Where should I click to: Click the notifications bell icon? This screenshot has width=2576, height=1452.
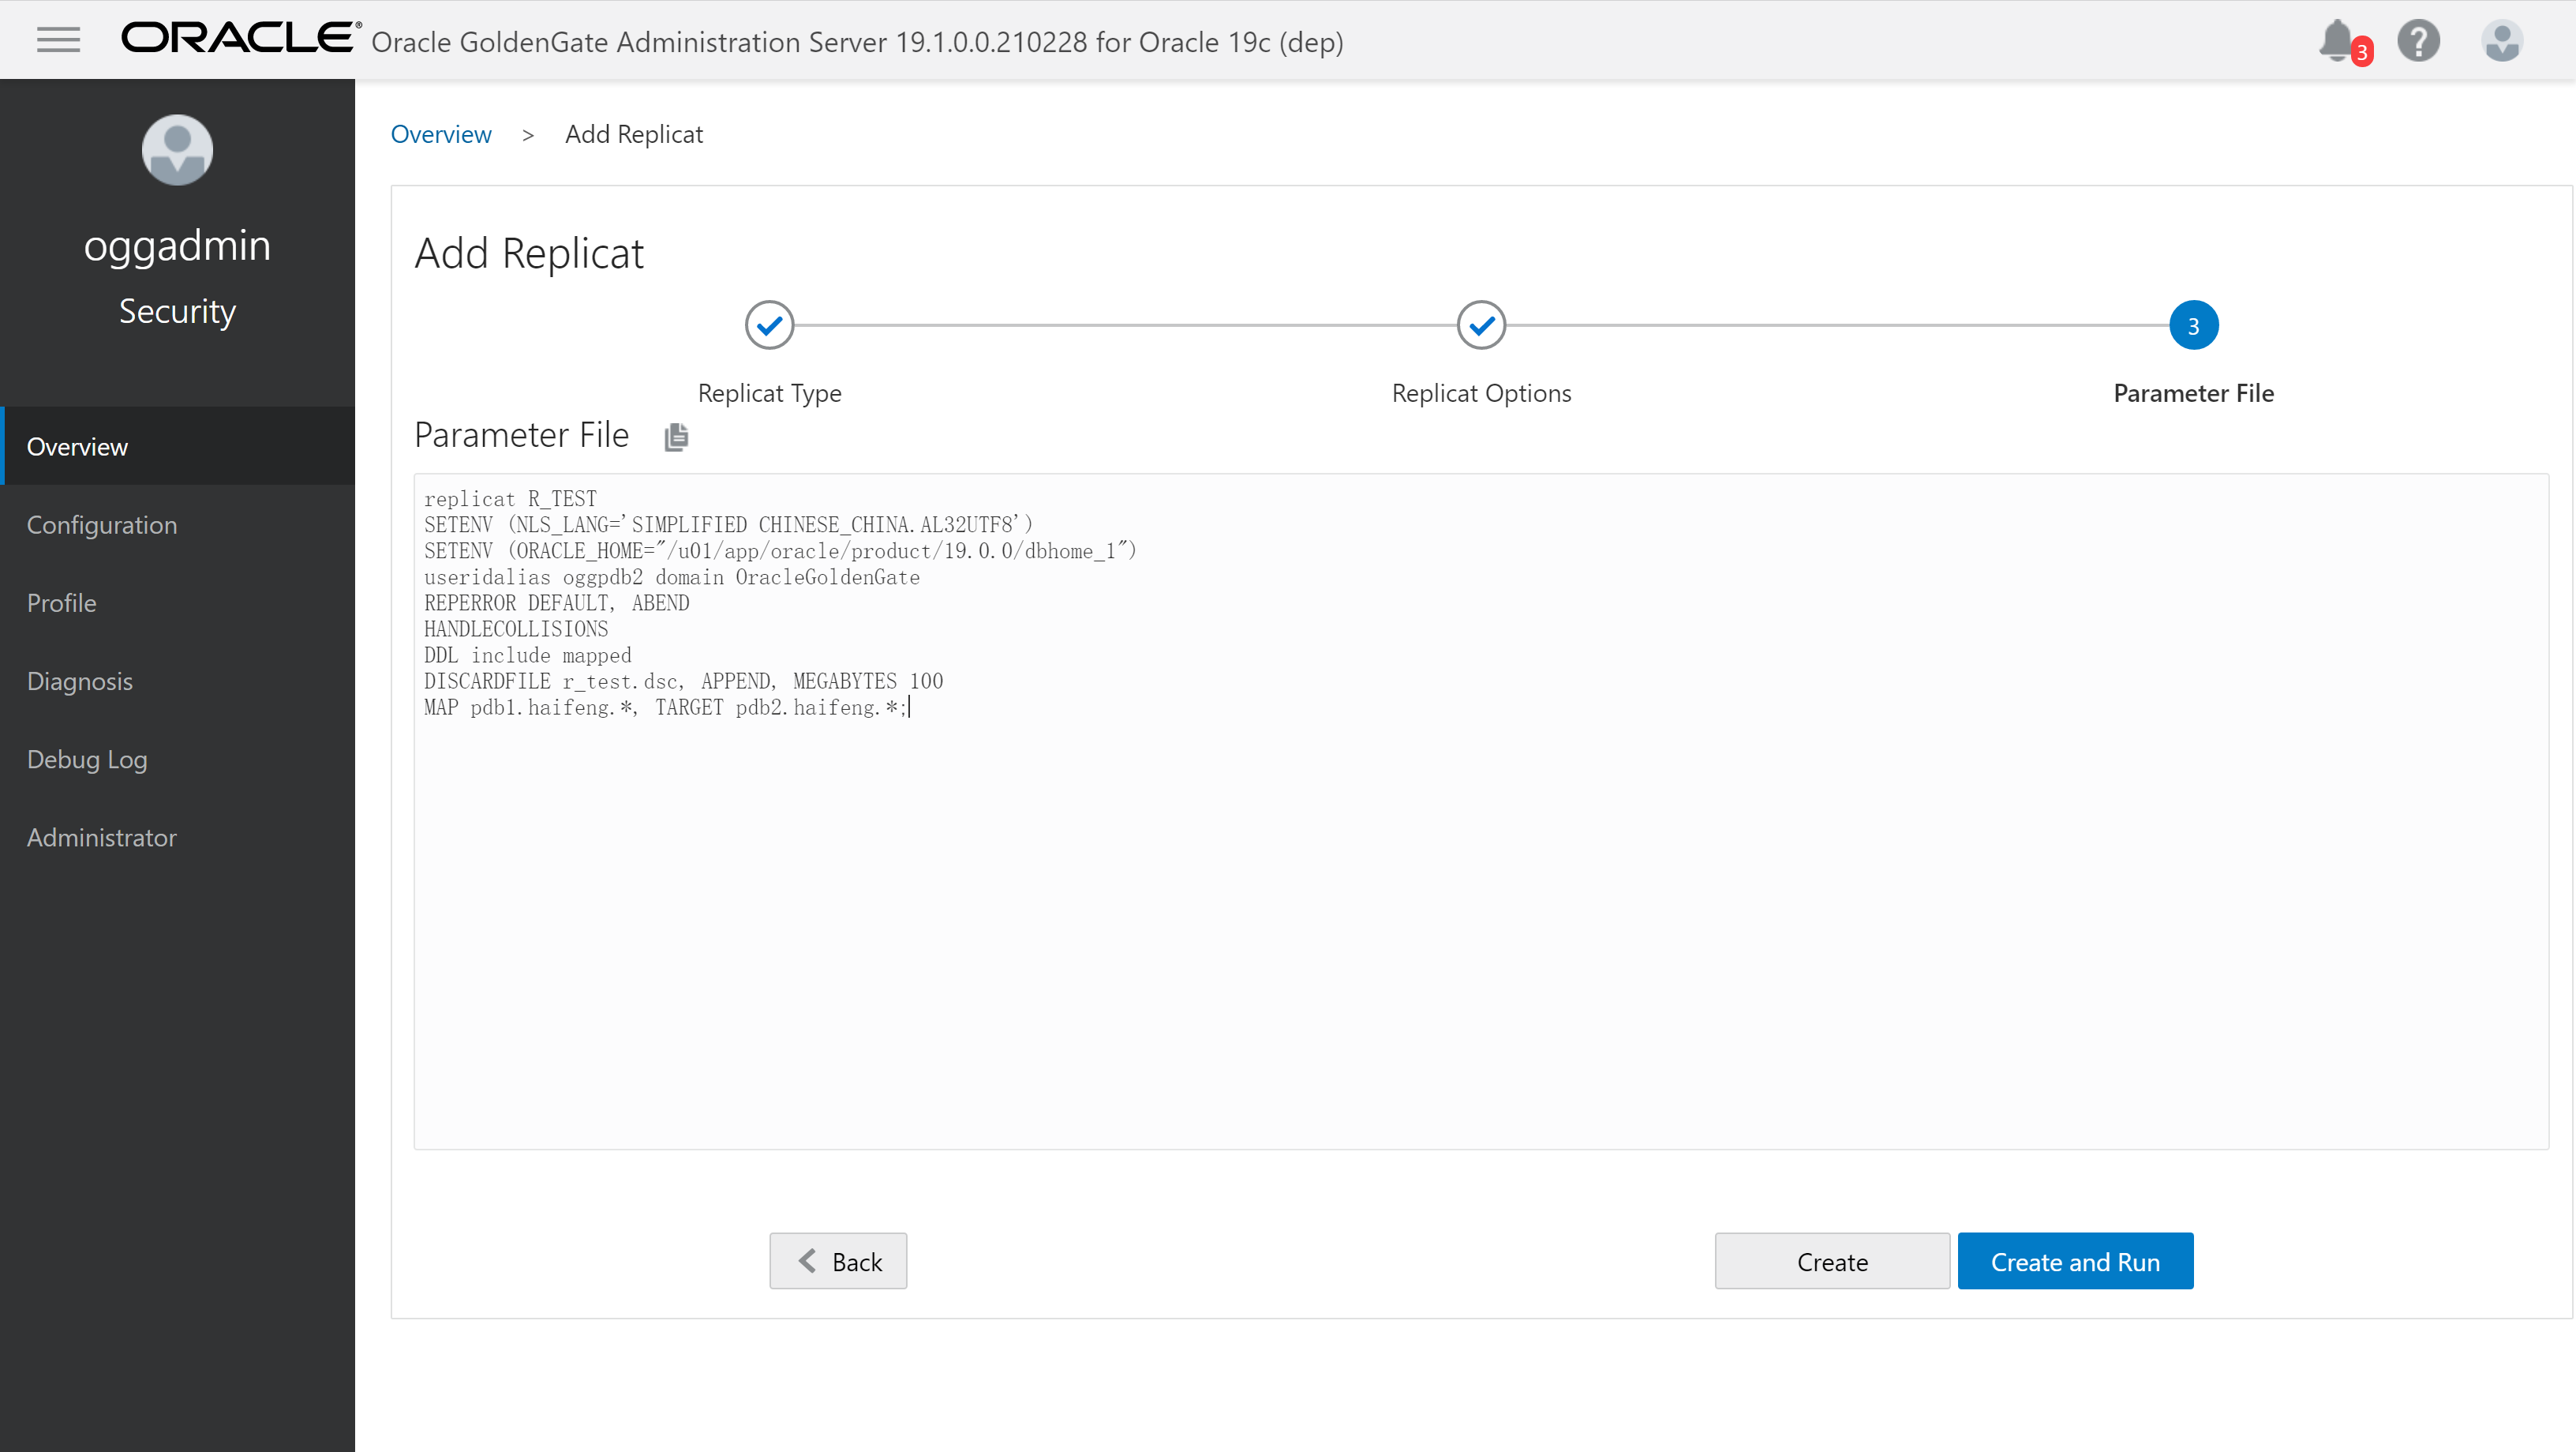coord(2337,41)
